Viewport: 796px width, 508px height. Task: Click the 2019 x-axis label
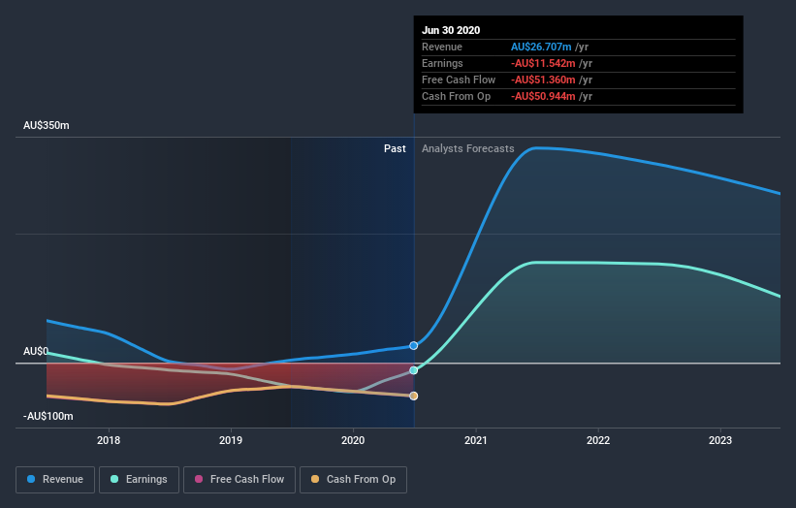click(x=231, y=440)
